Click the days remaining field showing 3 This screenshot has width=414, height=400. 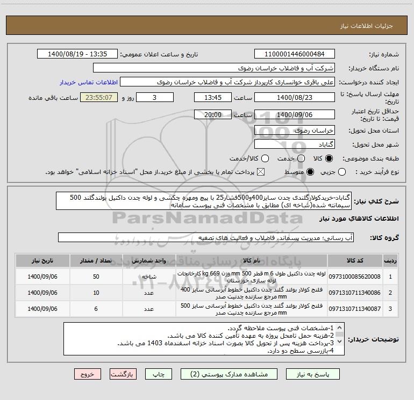pos(155,97)
